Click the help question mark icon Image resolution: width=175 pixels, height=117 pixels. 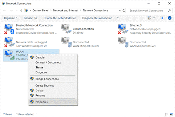169,18
